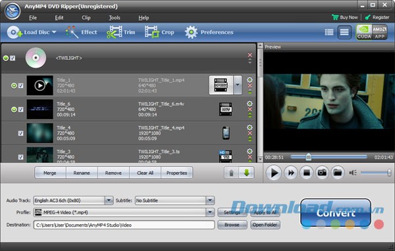Click the file list scrollbar down arrow
The image size is (395, 251).
click(260, 159)
